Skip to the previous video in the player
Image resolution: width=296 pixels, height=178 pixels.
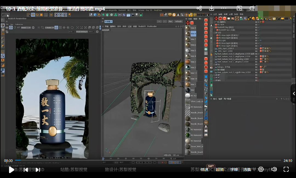(26, 170)
